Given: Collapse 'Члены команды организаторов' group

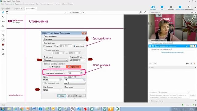Looking at the screenshot, I should click(x=150, y=43).
